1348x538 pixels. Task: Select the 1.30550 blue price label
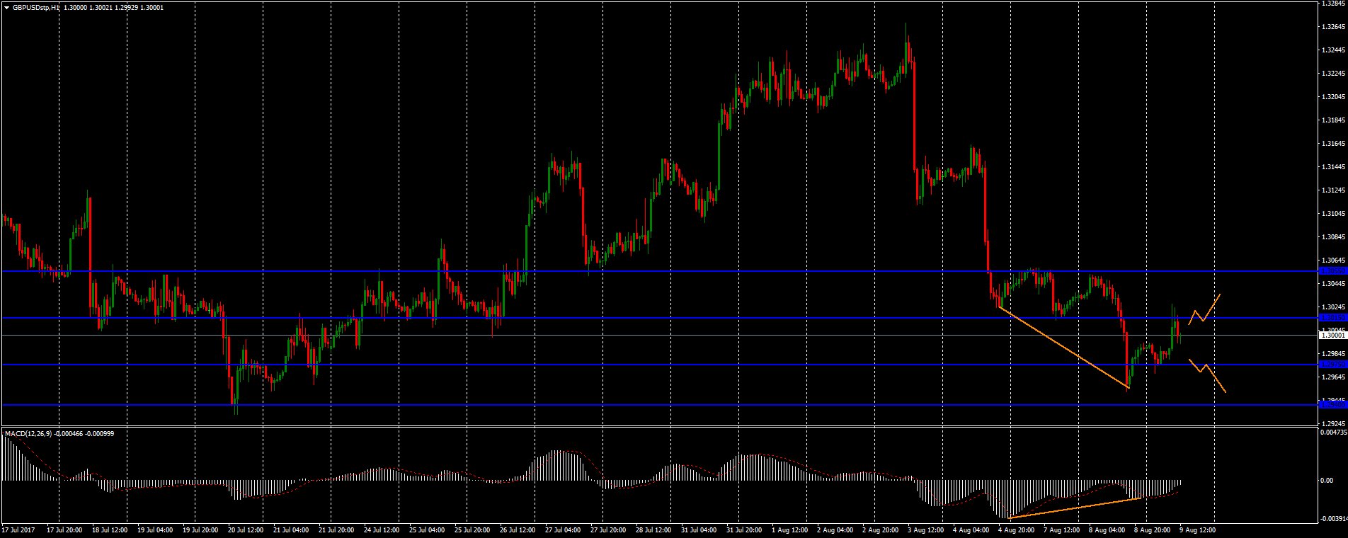click(x=1332, y=271)
